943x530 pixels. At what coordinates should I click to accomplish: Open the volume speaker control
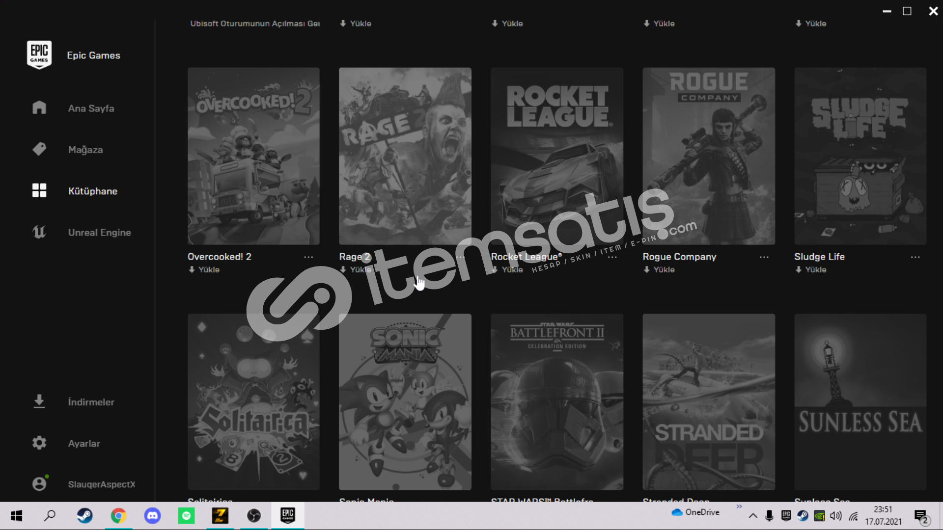(836, 516)
